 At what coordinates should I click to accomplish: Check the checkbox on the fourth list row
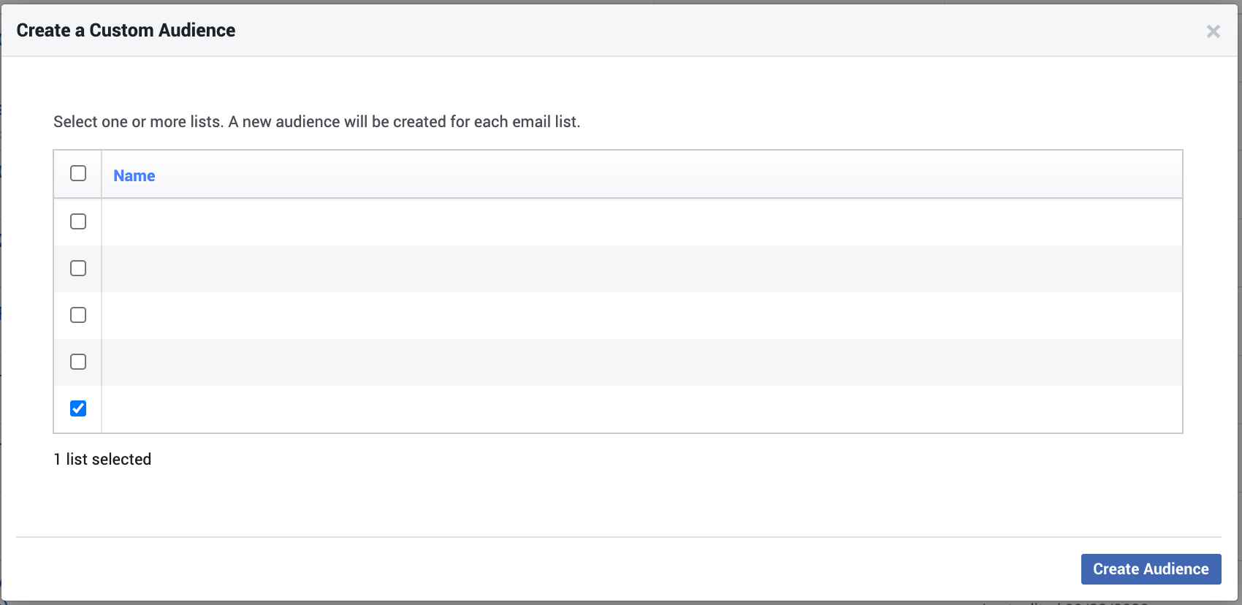point(77,362)
